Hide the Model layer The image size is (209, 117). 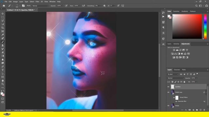pos(168,106)
